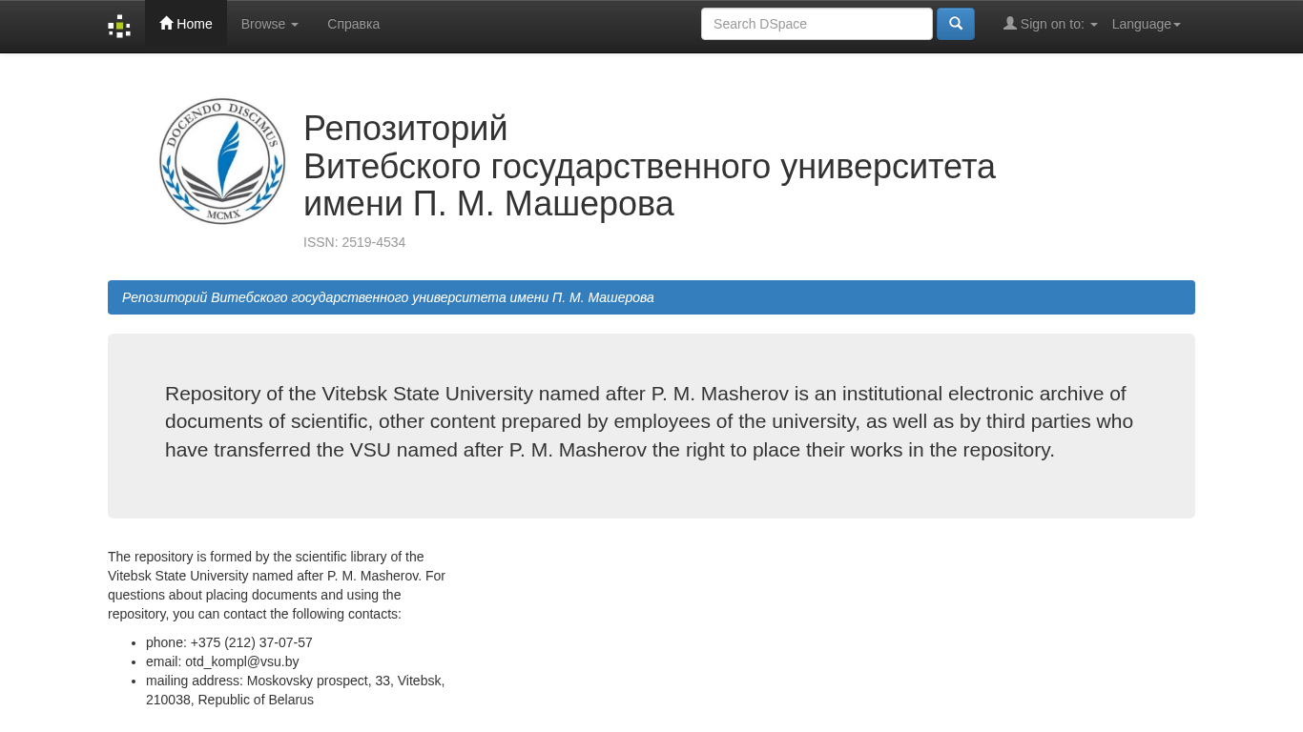This screenshot has height=732, width=1303.
Task: Click the phone: +375 (212) 37-07-57 line
Action: tap(229, 642)
